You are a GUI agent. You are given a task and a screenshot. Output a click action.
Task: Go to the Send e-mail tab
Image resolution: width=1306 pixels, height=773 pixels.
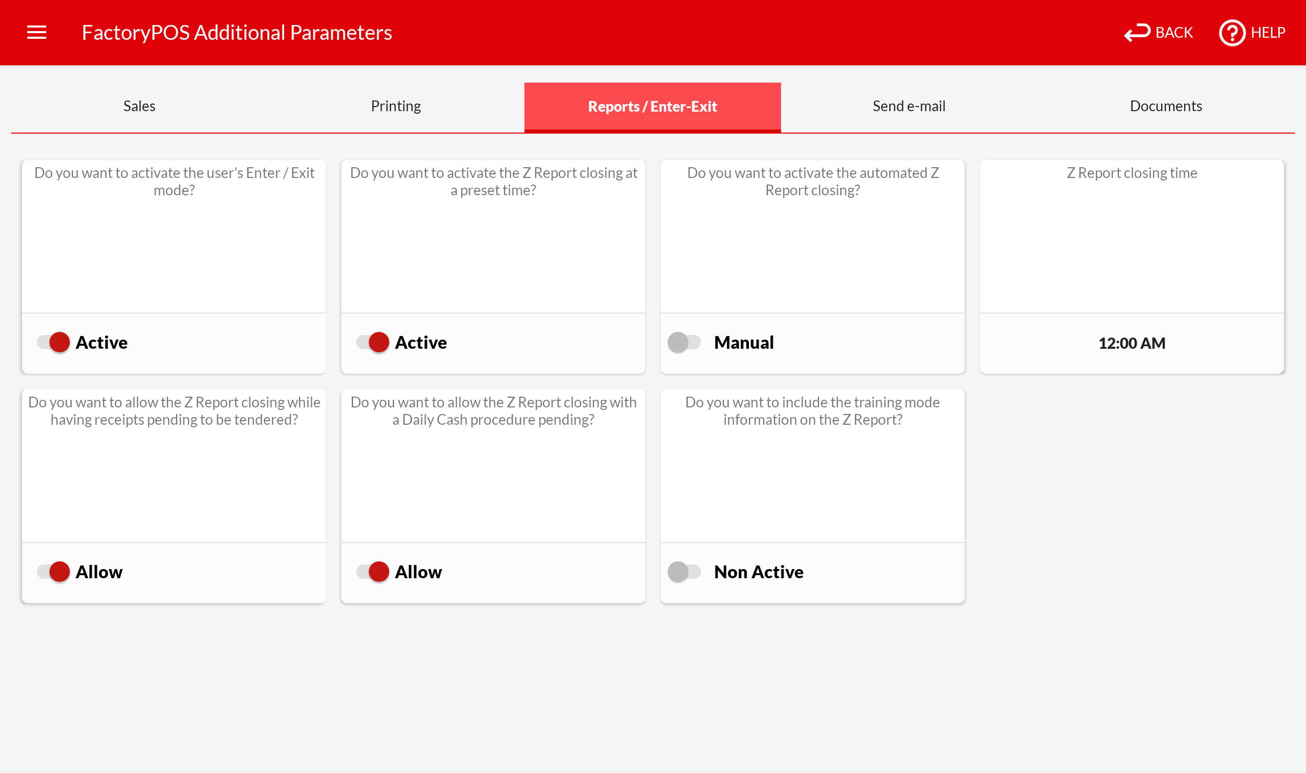click(909, 106)
